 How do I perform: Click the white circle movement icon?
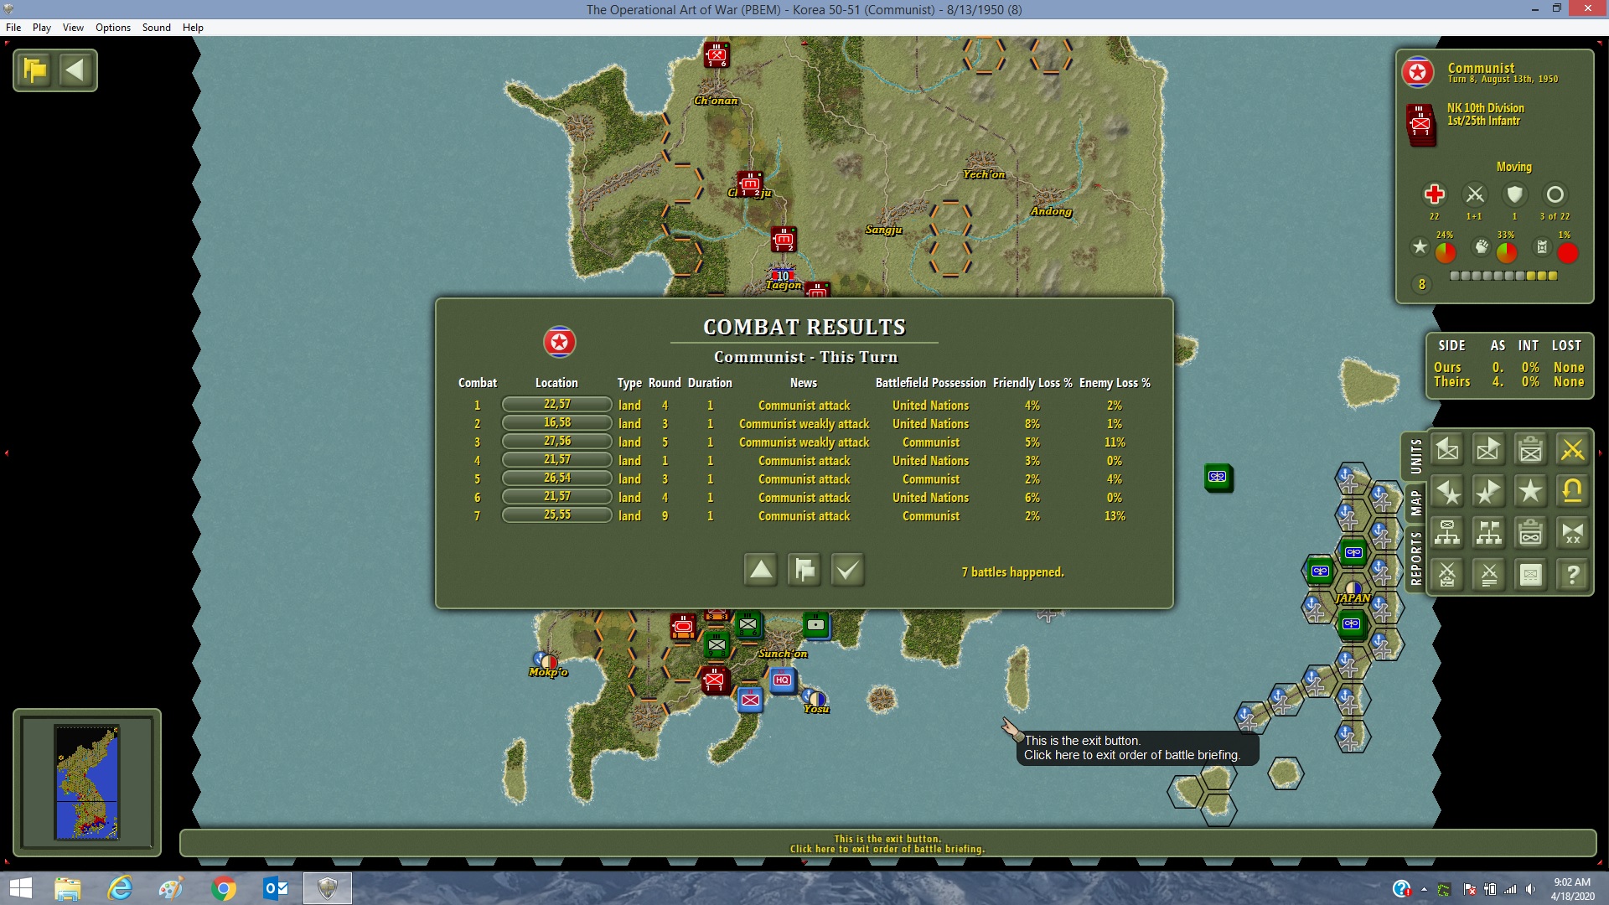1555,194
